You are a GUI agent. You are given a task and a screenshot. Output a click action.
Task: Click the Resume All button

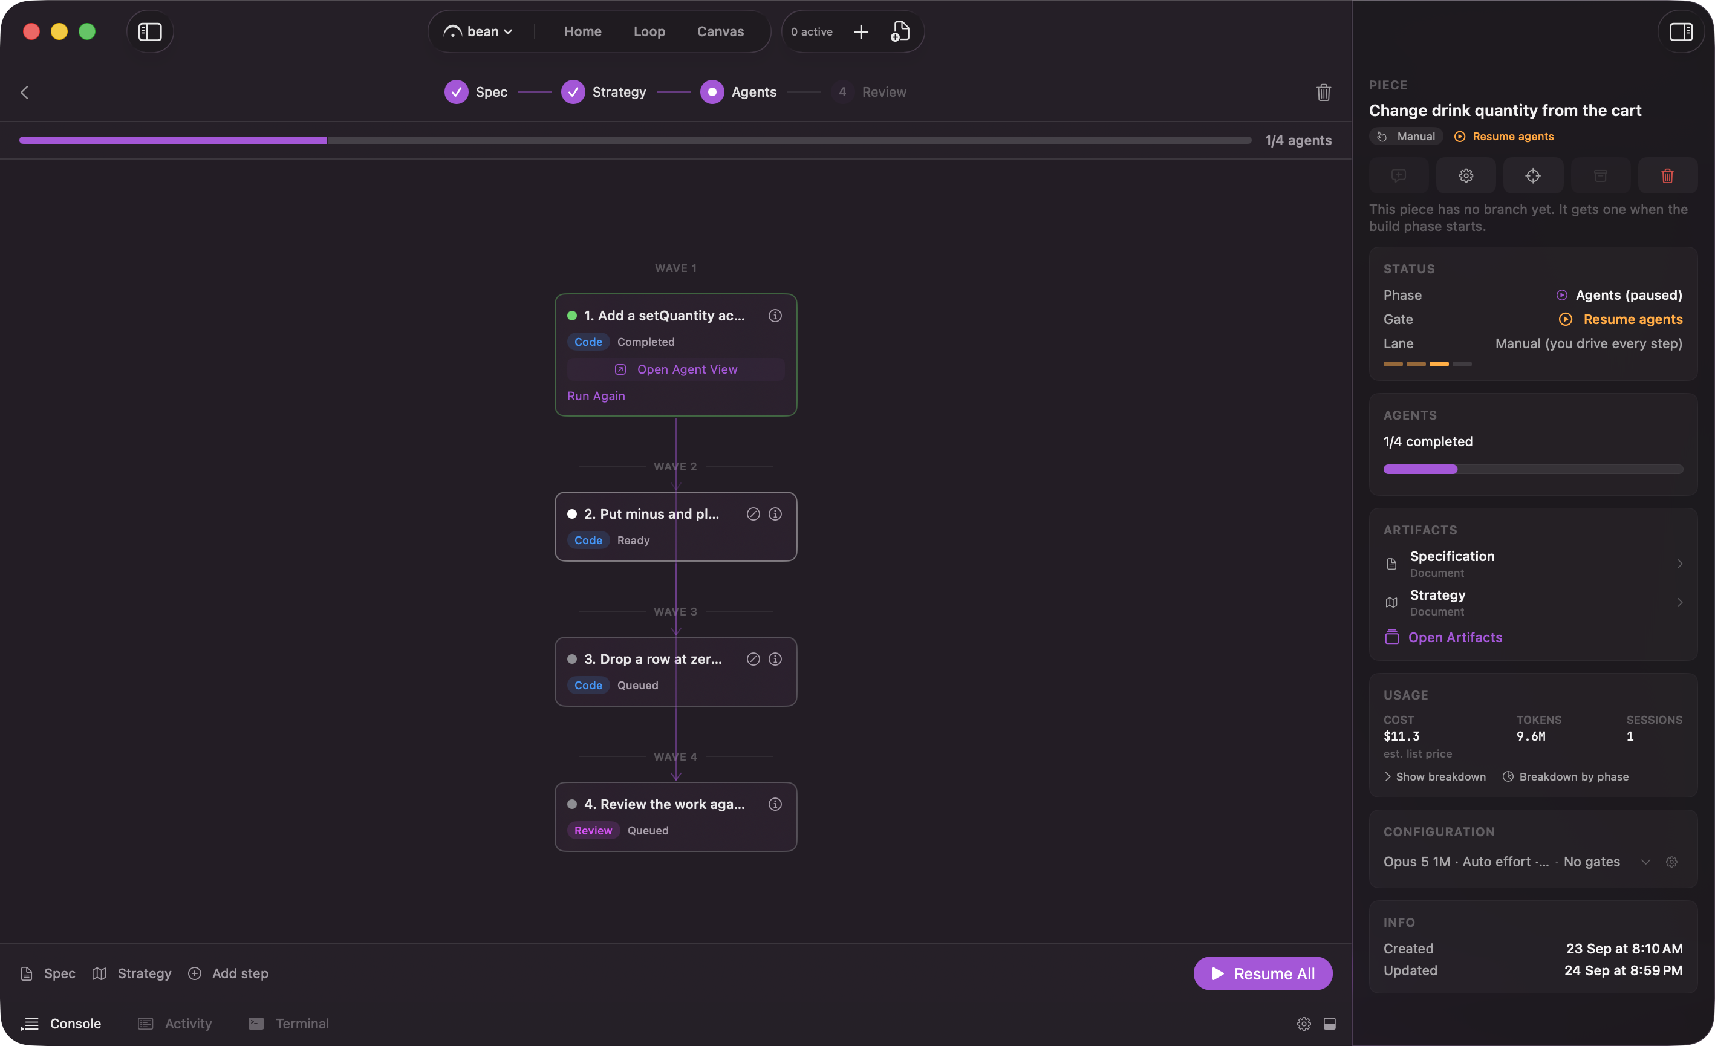click(x=1263, y=973)
